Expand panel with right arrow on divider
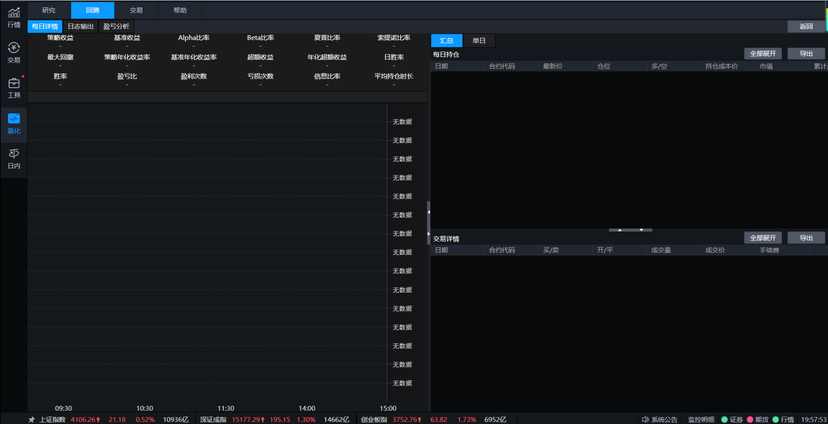828x424 pixels. pyautogui.click(x=428, y=234)
